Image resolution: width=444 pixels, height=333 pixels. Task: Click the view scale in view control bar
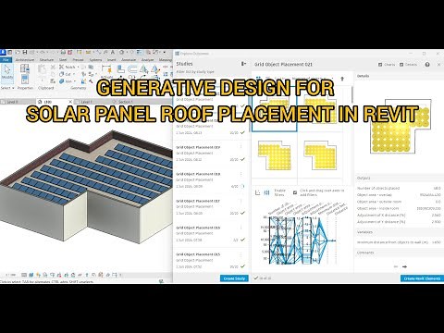coord(11,275)
